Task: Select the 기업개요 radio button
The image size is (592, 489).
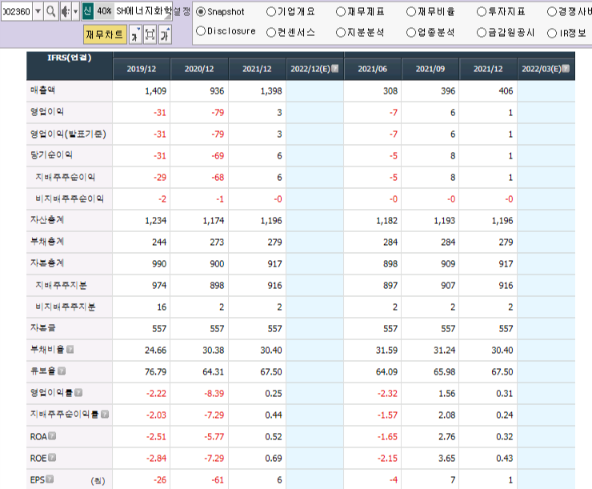Action: click(271, 12)
